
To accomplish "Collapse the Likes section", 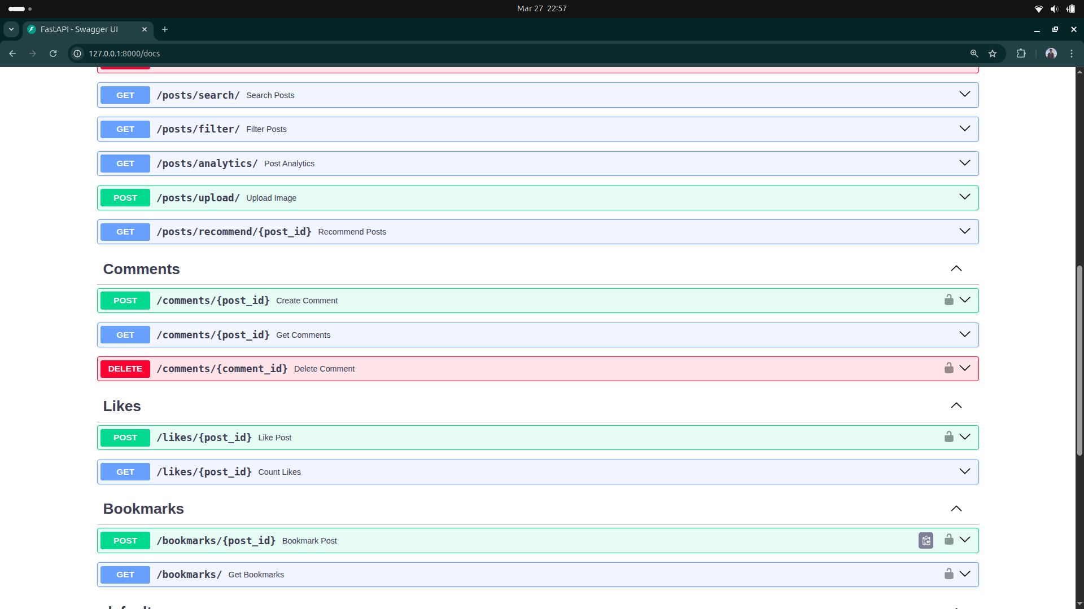I will pyautogui.click(x=956, y=406).
